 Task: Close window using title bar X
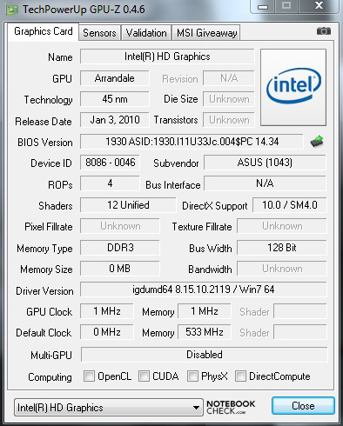tap(319, 6)
